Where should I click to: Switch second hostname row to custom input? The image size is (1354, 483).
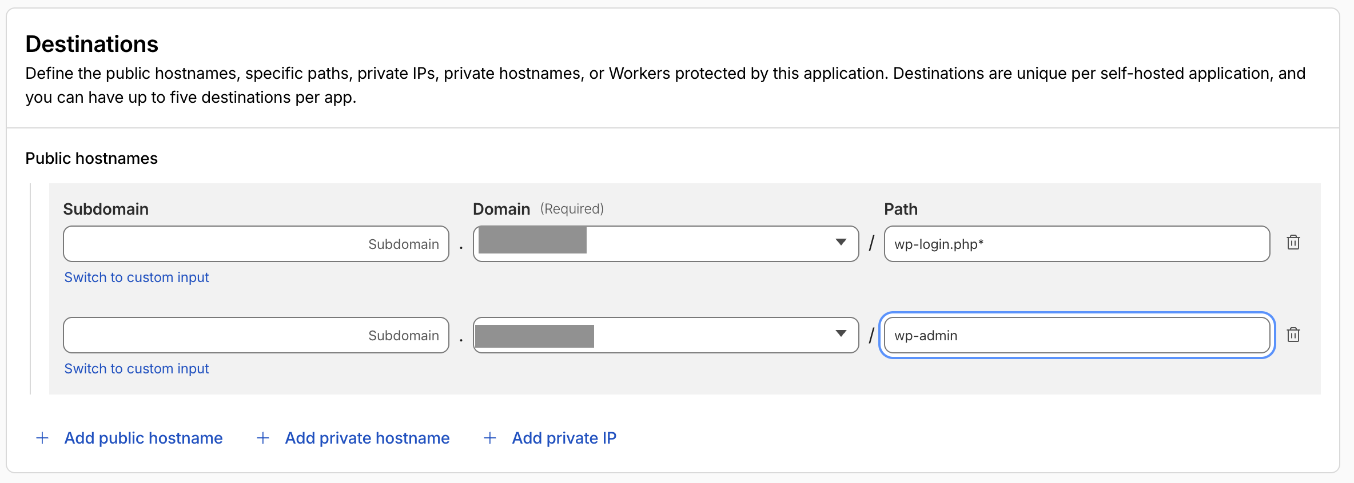137,369
